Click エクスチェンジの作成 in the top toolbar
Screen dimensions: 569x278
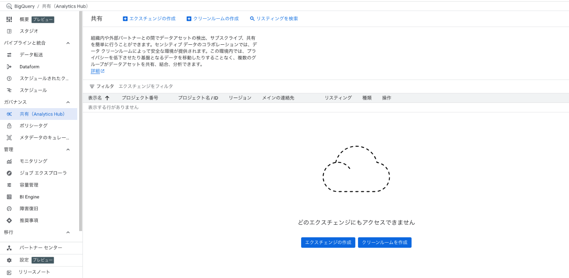(x=149, y=19)
